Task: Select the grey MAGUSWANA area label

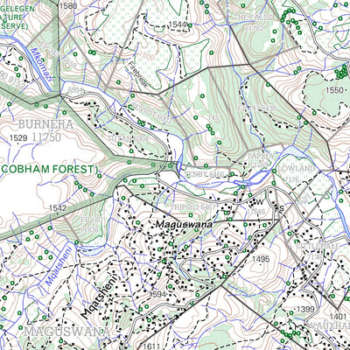Action: pyautogui.click(x=67, y=332)
